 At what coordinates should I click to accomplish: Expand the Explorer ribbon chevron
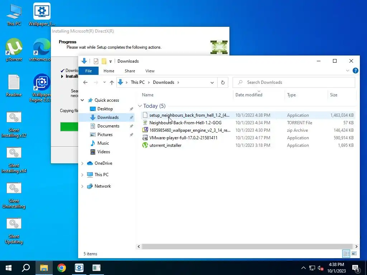click(x=348, y=71)
